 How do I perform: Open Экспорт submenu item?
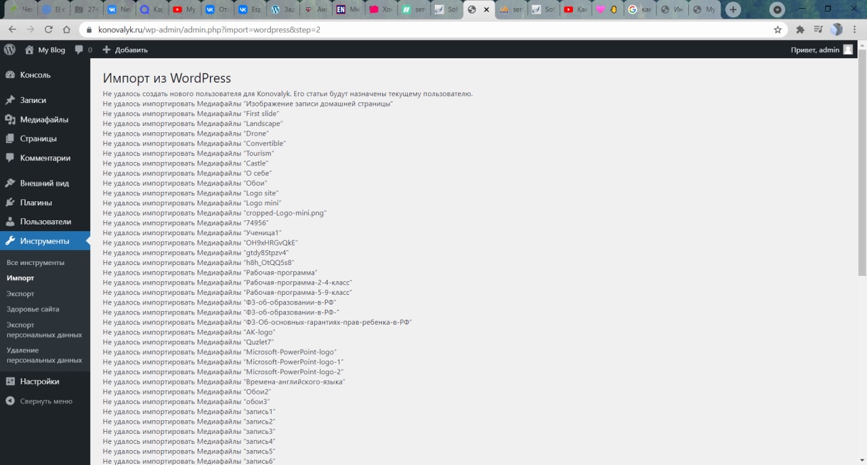click(x=20, y=294)
